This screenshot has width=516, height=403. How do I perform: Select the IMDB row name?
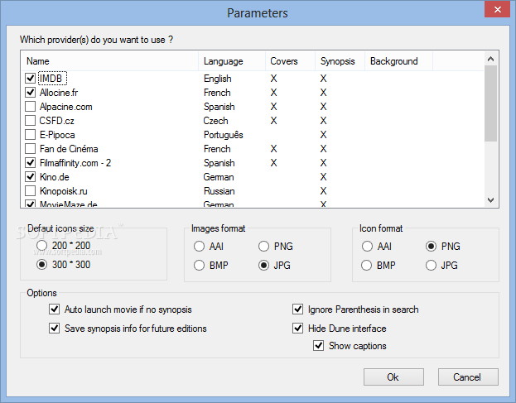click(x=52, y=79)
